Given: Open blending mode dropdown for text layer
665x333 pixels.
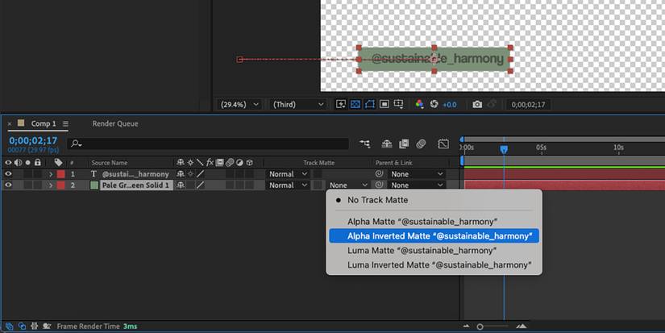Looking at the screenshot, I should [288, 174].
